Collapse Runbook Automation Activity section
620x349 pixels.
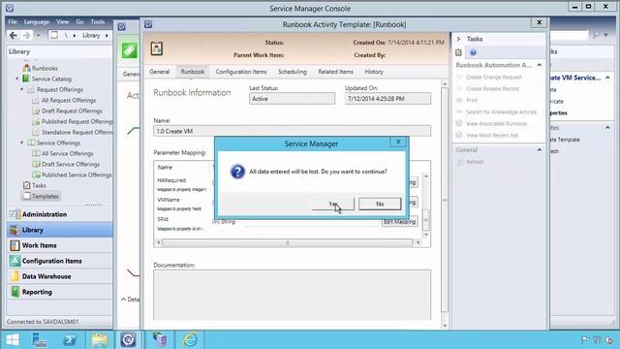tap(539, 65)
